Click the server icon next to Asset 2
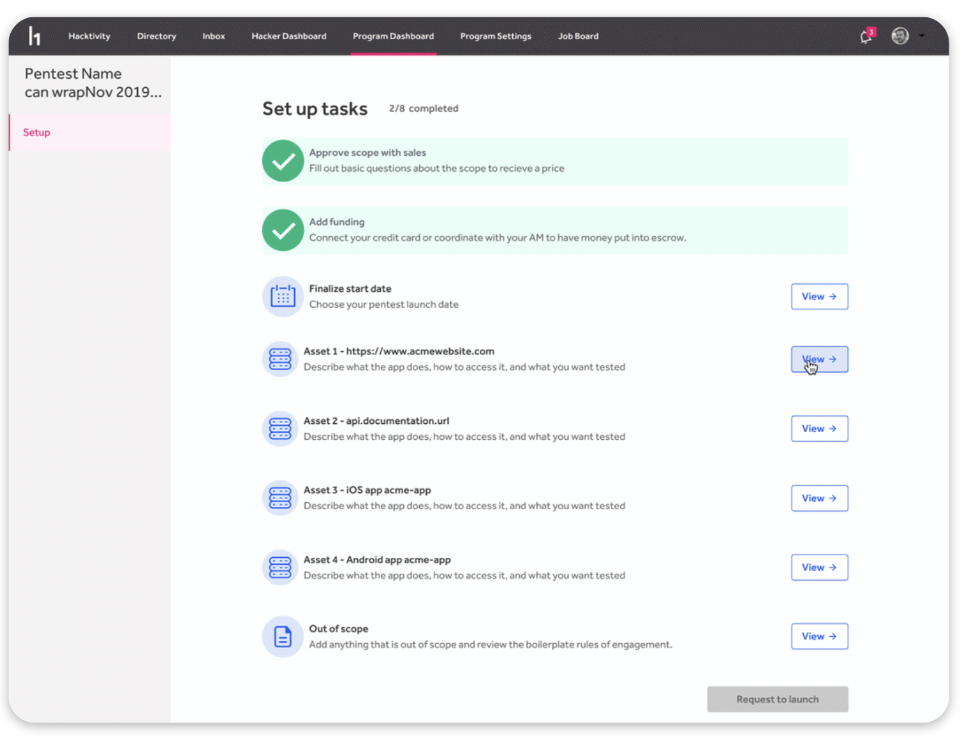The width and height of the screenshot is (973, 738). coord(280,428)
